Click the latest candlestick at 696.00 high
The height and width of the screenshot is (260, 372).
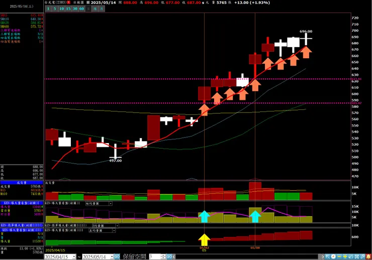(x=306, y=39)
